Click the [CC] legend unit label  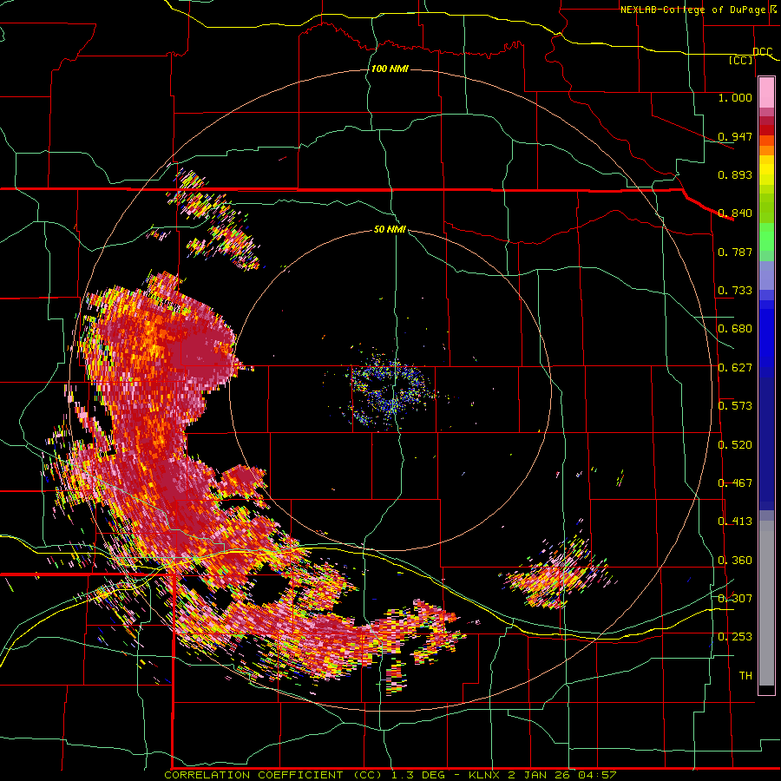(x=741, y=60)
